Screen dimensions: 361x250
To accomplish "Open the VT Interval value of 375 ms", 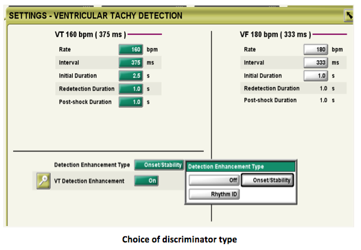I will [x=131, y=62].
